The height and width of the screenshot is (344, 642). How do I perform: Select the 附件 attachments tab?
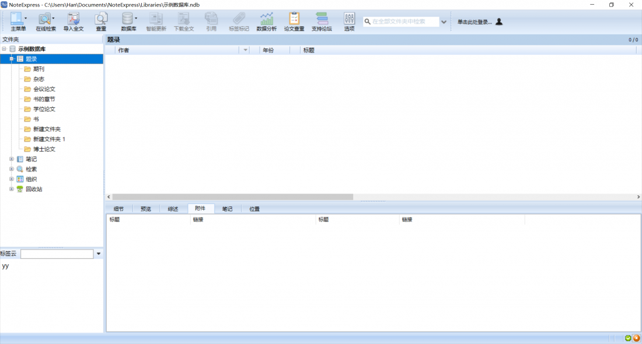click(x=200, y=209)
